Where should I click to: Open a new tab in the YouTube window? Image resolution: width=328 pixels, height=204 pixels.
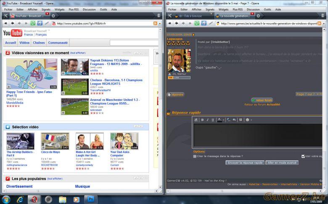coord(53,16)
